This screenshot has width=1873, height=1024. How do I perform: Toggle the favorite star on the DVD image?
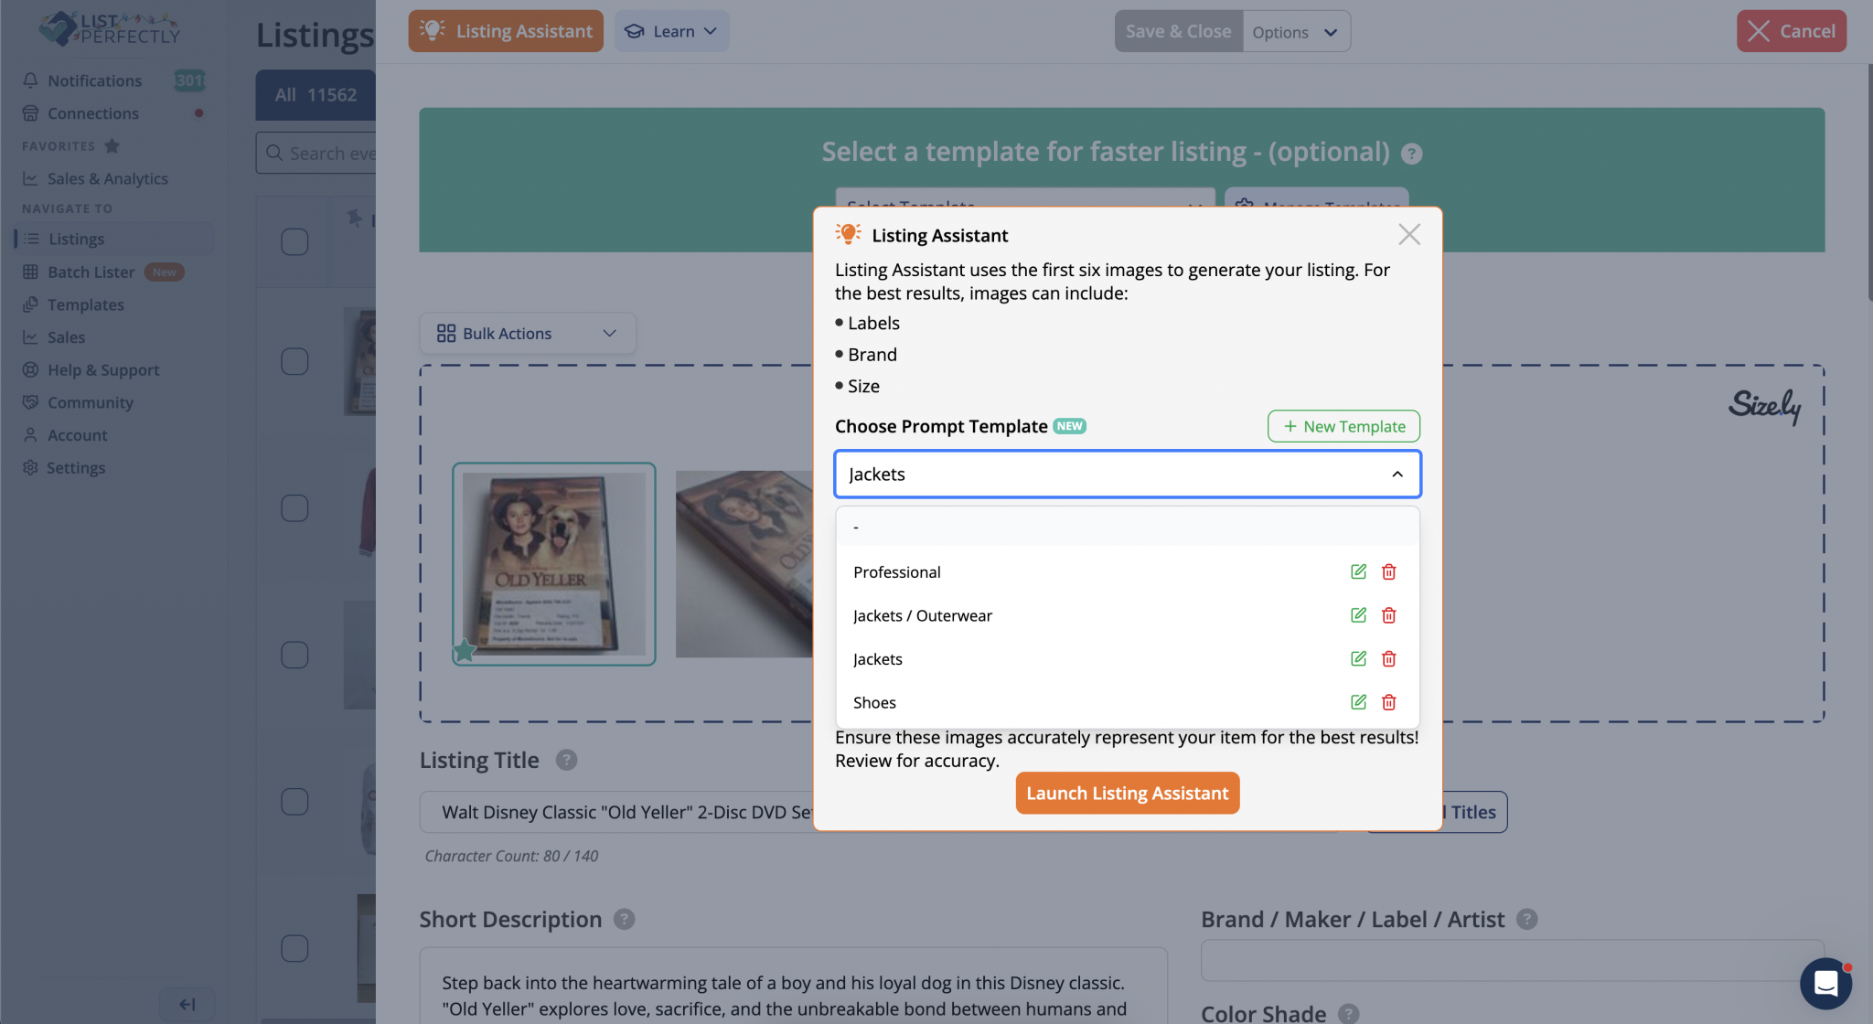(464, 649)
